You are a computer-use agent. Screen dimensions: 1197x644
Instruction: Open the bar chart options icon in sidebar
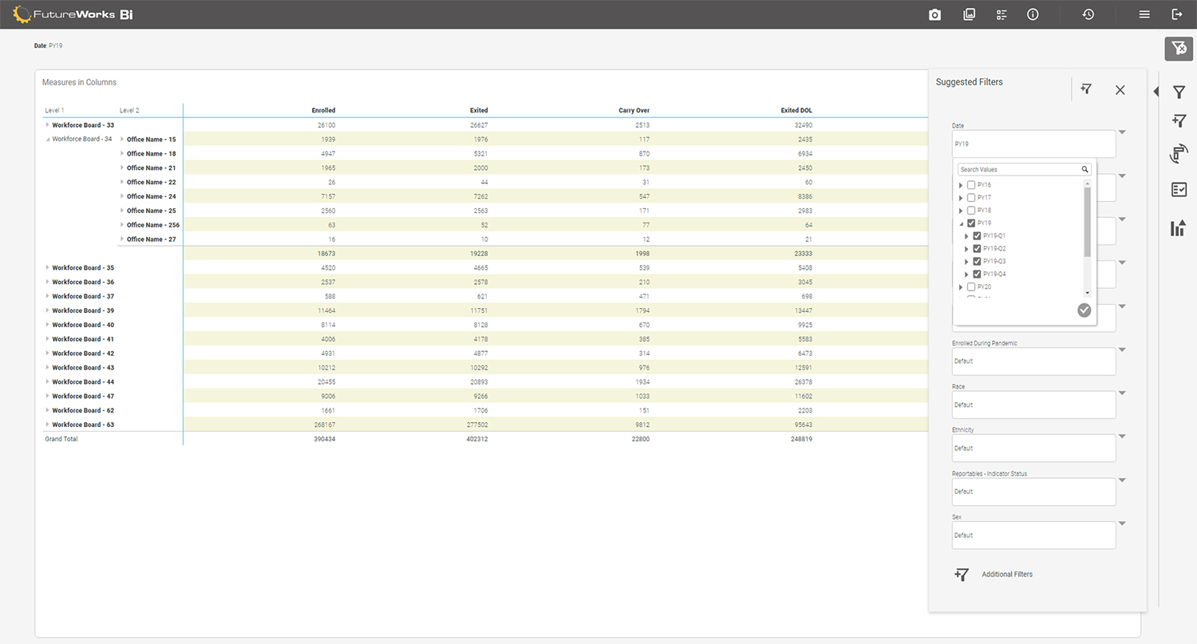[1179, 228]
